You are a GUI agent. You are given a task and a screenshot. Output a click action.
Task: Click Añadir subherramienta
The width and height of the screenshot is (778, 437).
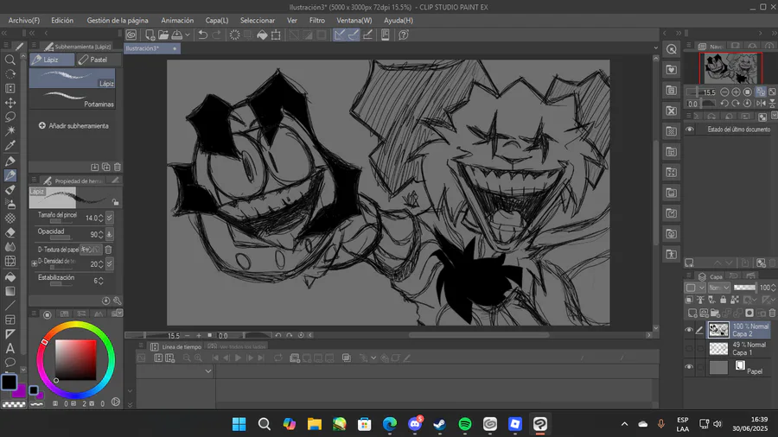73,126
